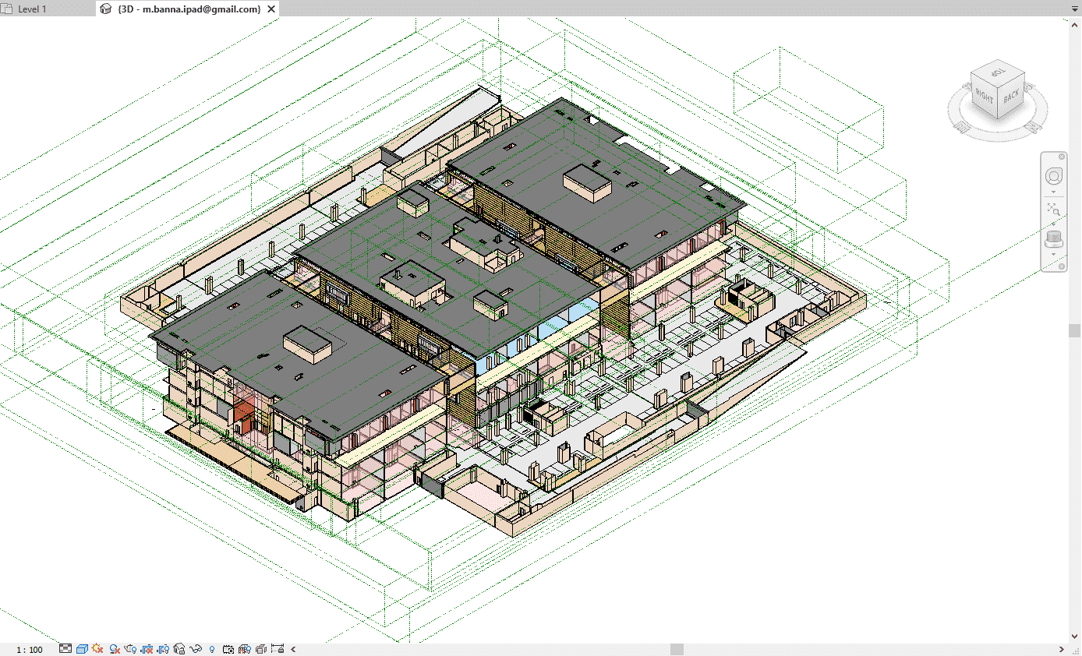Viewport: 1082px width, 656px height.
Task: Open the Visual Style cube icon
Action: pos(82,649)
